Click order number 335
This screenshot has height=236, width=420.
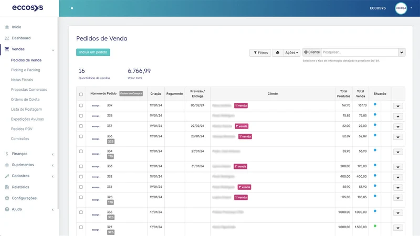point(110,212)
